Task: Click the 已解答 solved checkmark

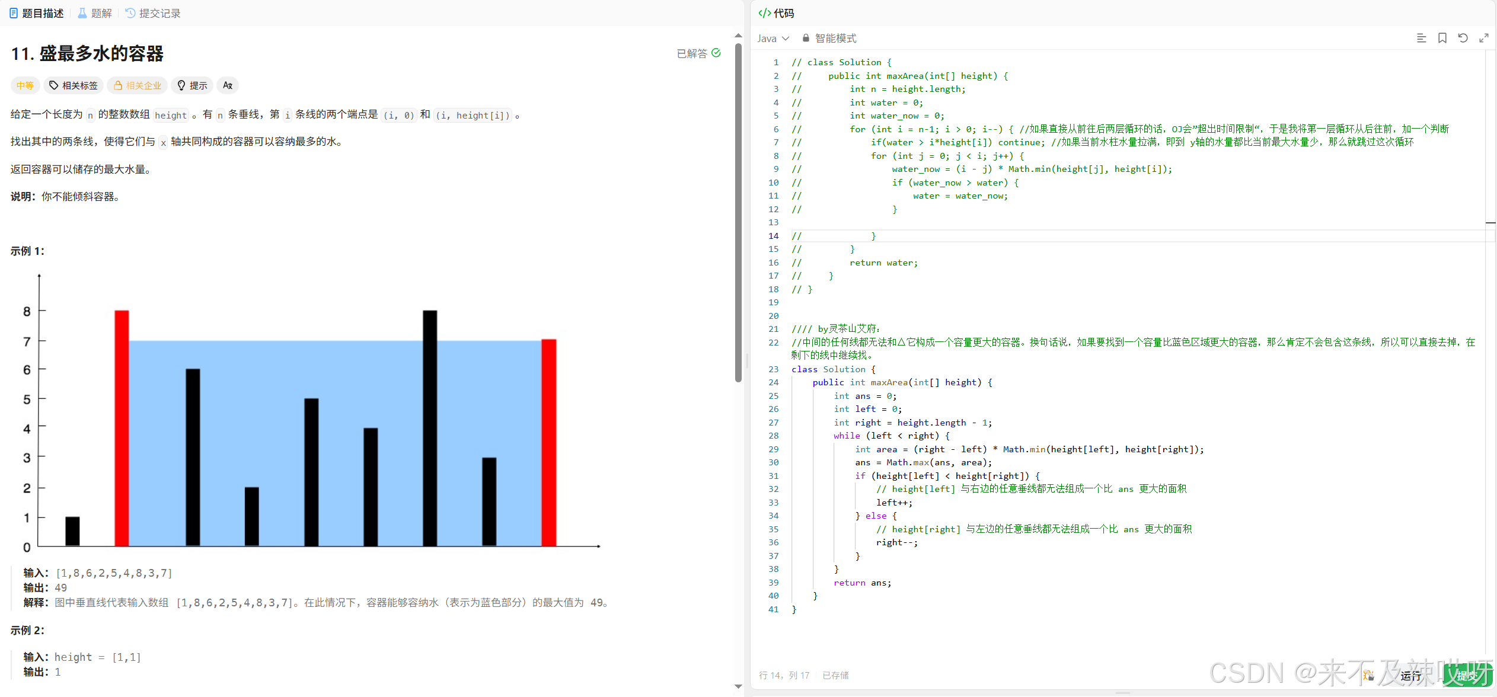Action: click(x=716, y=53)
